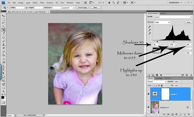Screen dimensions: 194x117
Task: Select the Dodge tool
Action: pyautogui.click(x=4, y=62)
